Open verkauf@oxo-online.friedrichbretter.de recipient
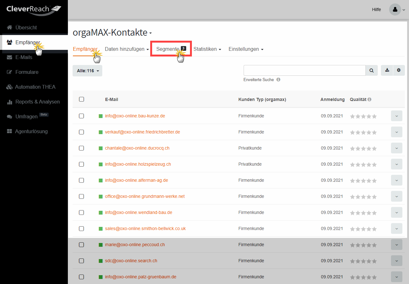The height and width of the screenshot is (284, 409). click(x=143, y=132)
